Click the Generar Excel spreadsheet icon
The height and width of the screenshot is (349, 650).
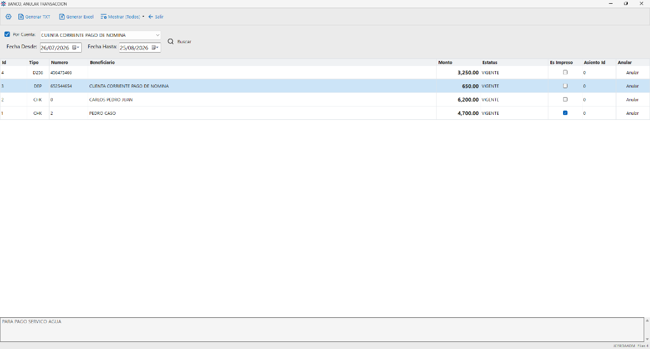(62, 17)
